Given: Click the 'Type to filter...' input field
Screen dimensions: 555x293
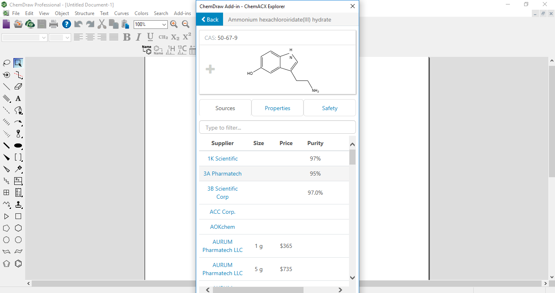Looking at the screenshot, I should [277, 128].
